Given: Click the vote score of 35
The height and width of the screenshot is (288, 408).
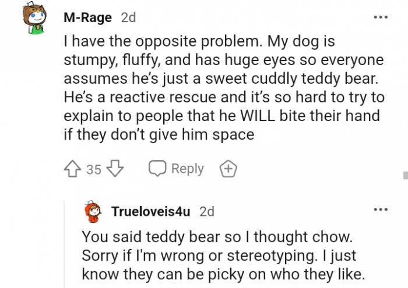Looking at the screenshot, I should tap(93, 169).
